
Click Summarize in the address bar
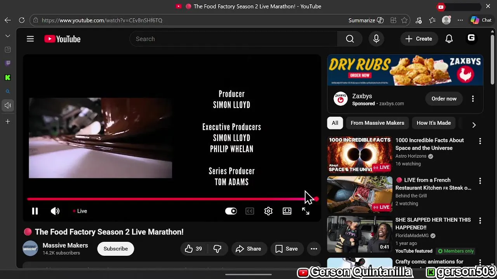(x=366, y=20)
